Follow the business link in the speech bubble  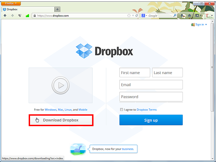tap(128, 149)
